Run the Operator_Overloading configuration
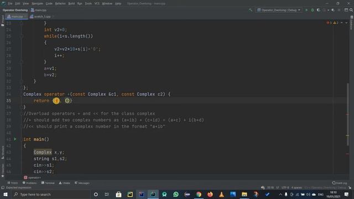 point(306,10)
